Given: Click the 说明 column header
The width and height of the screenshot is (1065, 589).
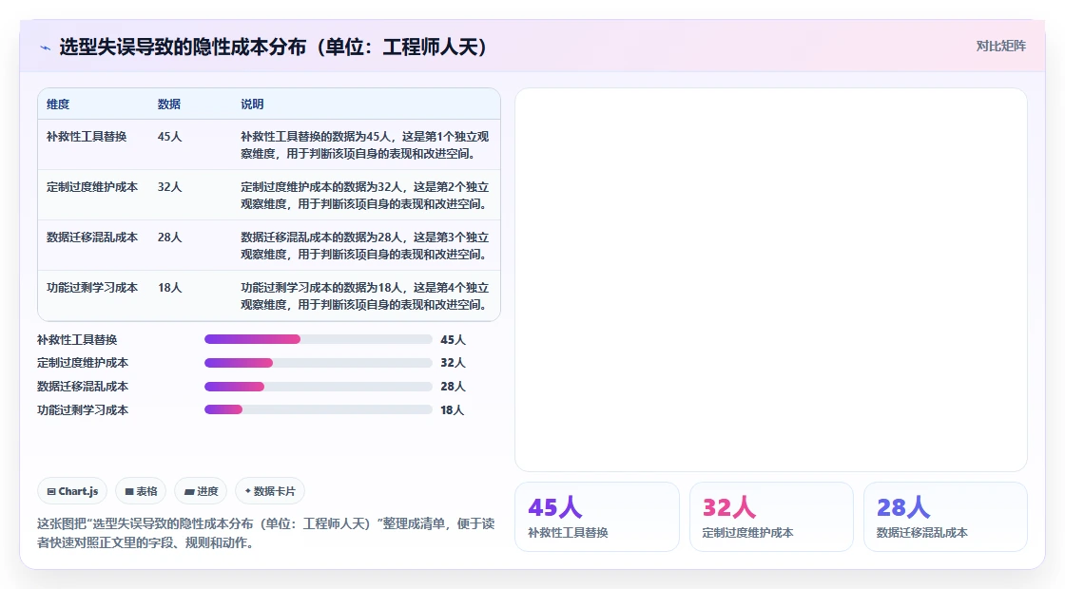Looking at the screenshot, I should click(x=252, y=104).
